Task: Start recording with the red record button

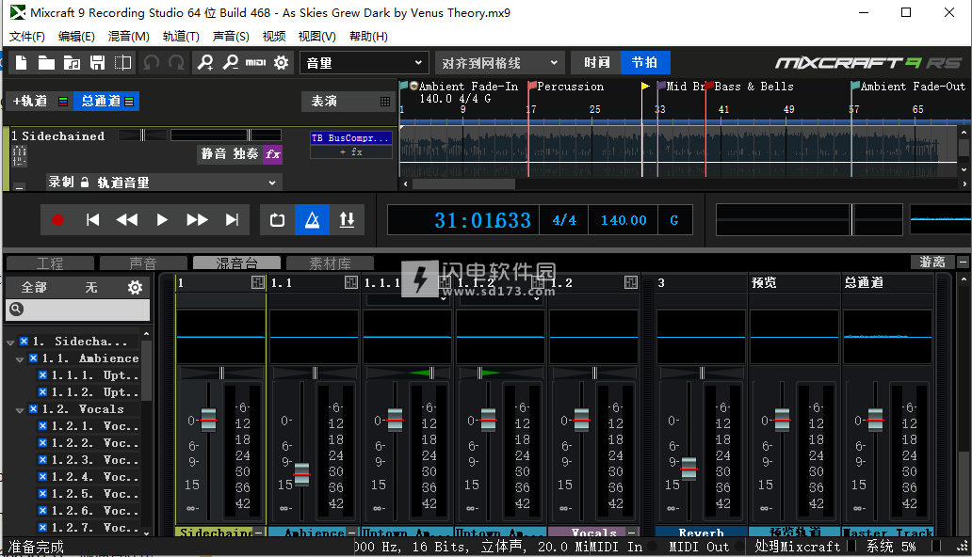Action: [x=57, y=220]
